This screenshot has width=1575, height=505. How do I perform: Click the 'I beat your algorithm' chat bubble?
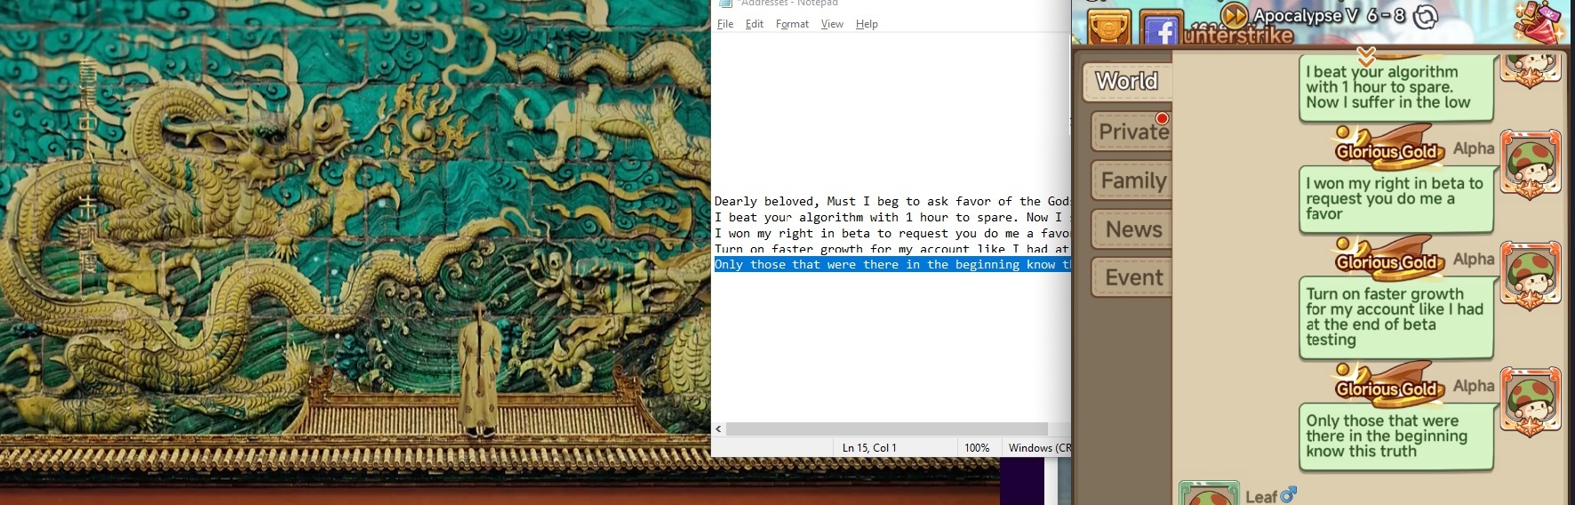(1395, 88)
